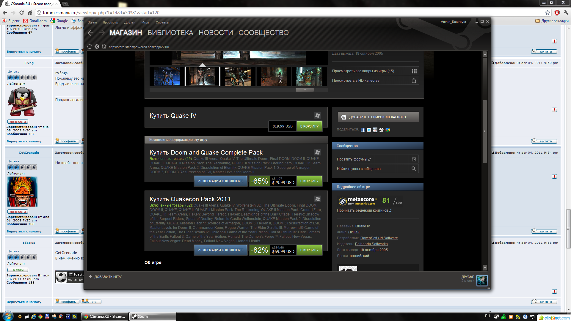
Task: Open the Windows Start menu
Action: 8,316
